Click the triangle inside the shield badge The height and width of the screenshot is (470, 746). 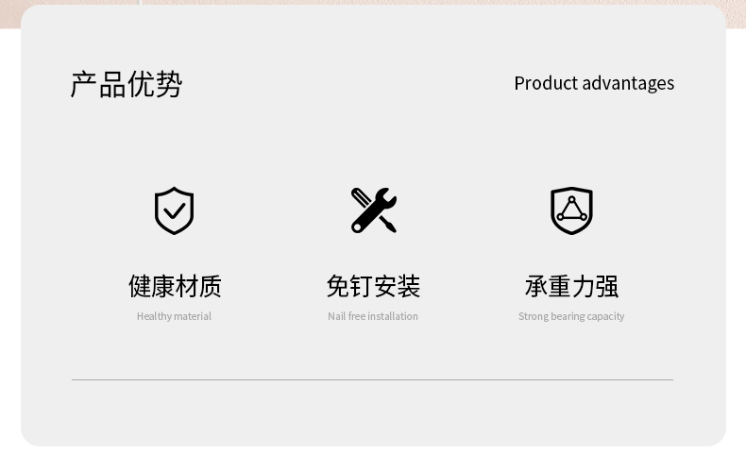pyautogui.click(x=572, y=209)
